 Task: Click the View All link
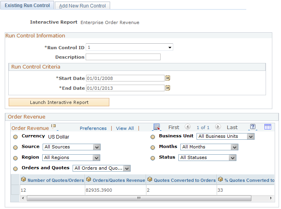pos(125,128)
